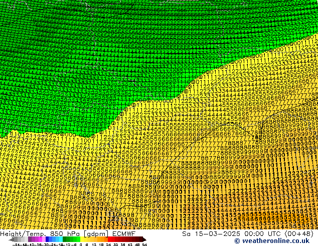This screenshot has width=318, height=246.
Task: Click the ECMWF model label
Action: tap(124, 233)
